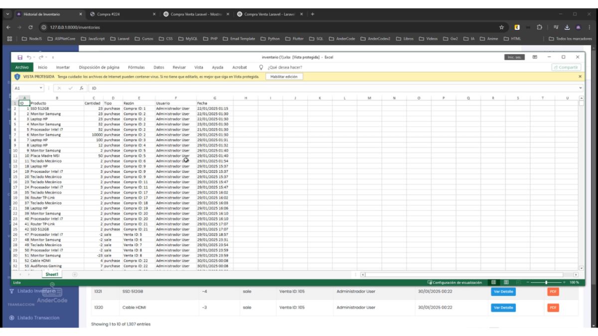This screenshot has width=598, height=336.
Task: Click the browser downloads icon
Action: click(x=567, y=27)
